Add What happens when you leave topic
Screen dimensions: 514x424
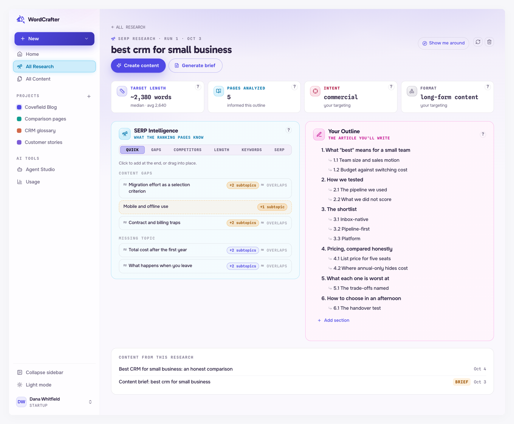pyautogui.click(x=205, y=266)
